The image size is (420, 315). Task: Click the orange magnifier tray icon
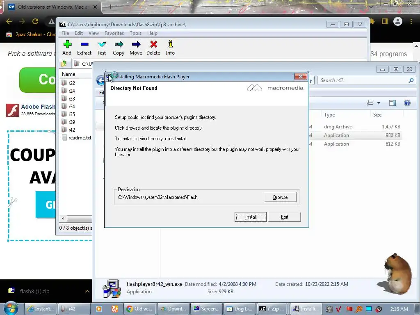[359, 309]
